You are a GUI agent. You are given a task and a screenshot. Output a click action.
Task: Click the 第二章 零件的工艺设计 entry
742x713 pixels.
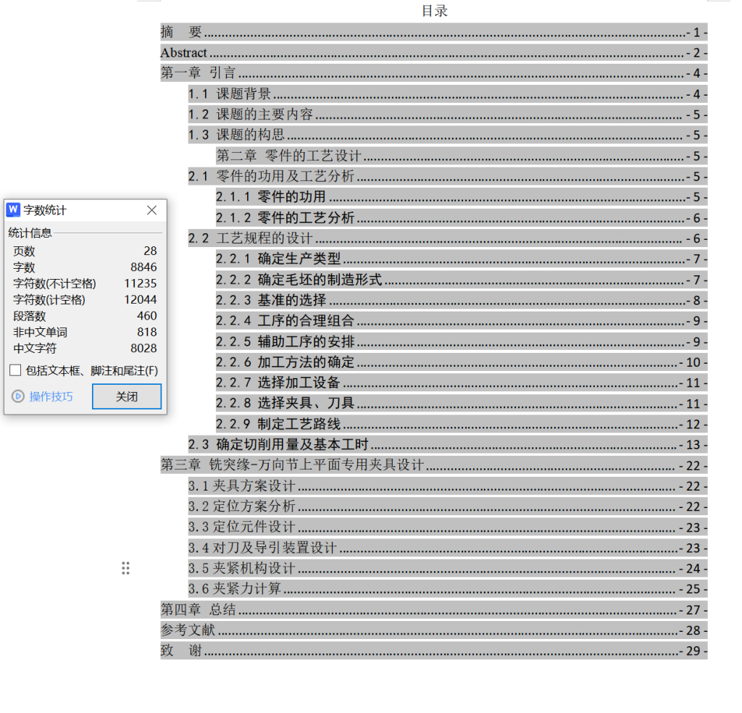coord(289,156)
